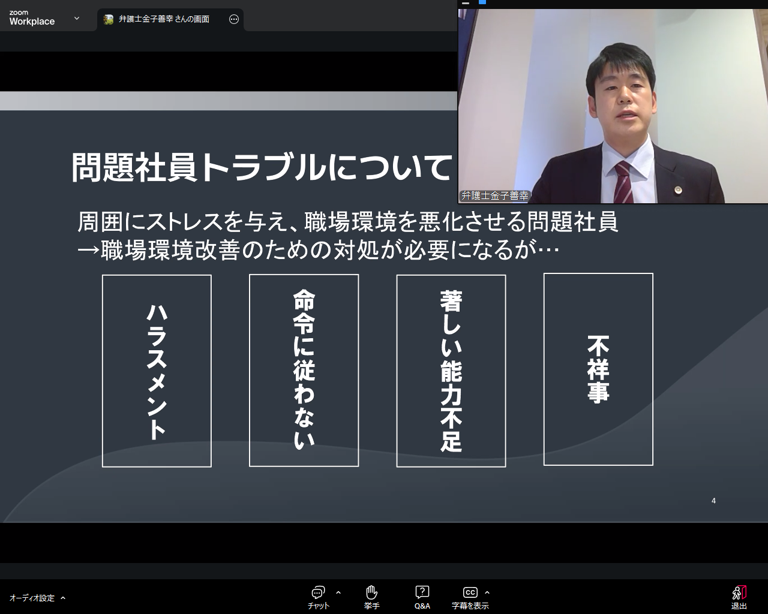Open the ellipsis more options in the share tab

(x=234, y=19)
